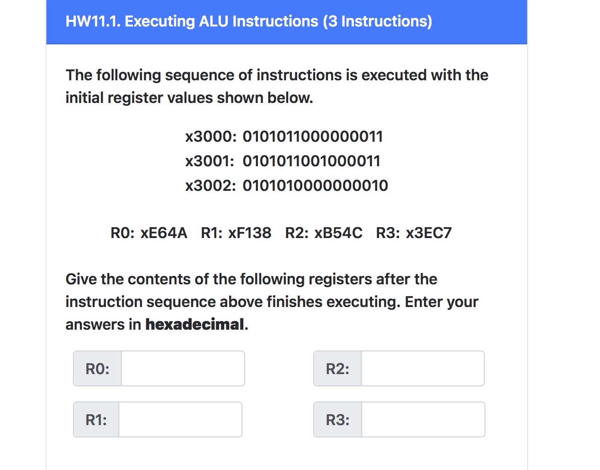The height and width of the screenshot is (470, 600).
Task: Click the initial value R0: xE64A text
Action: point(149,232)
